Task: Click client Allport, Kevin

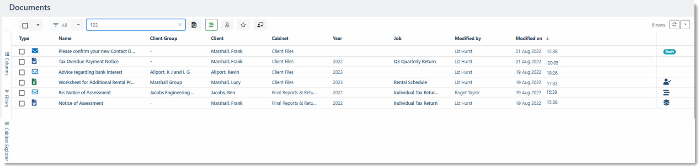Action: pos(225,72)
